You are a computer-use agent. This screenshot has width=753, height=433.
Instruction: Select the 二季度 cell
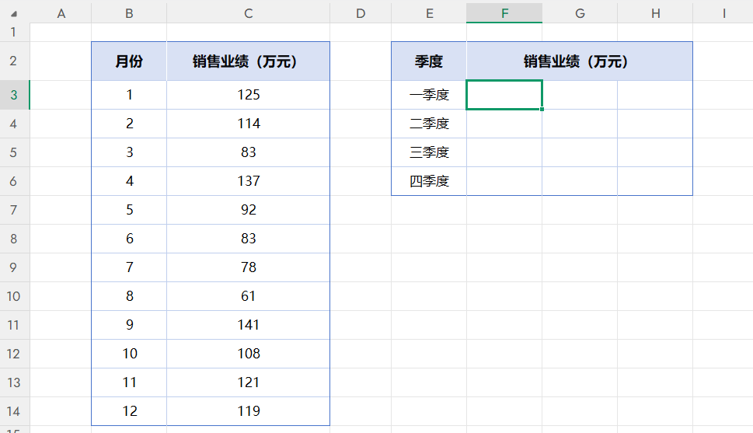[x=429, y=124]
